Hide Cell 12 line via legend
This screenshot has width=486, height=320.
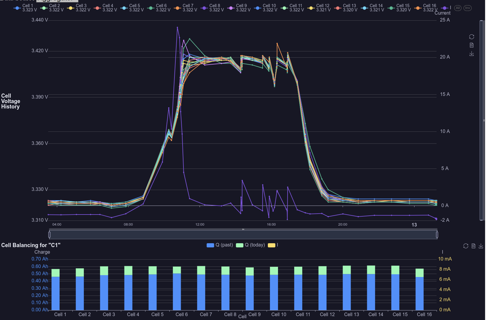click(x=319, y=8)
